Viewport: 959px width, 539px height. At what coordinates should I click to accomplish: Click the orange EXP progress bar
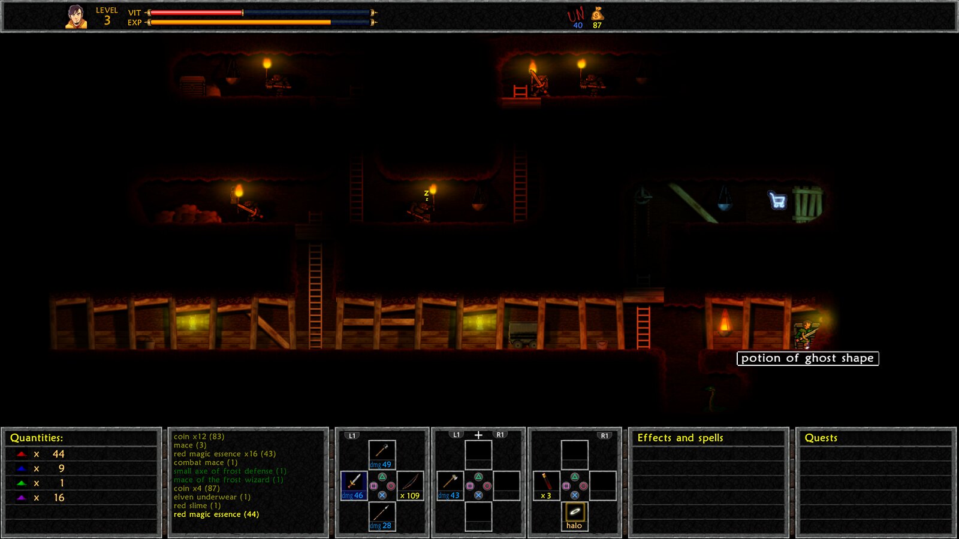point(240,22)
